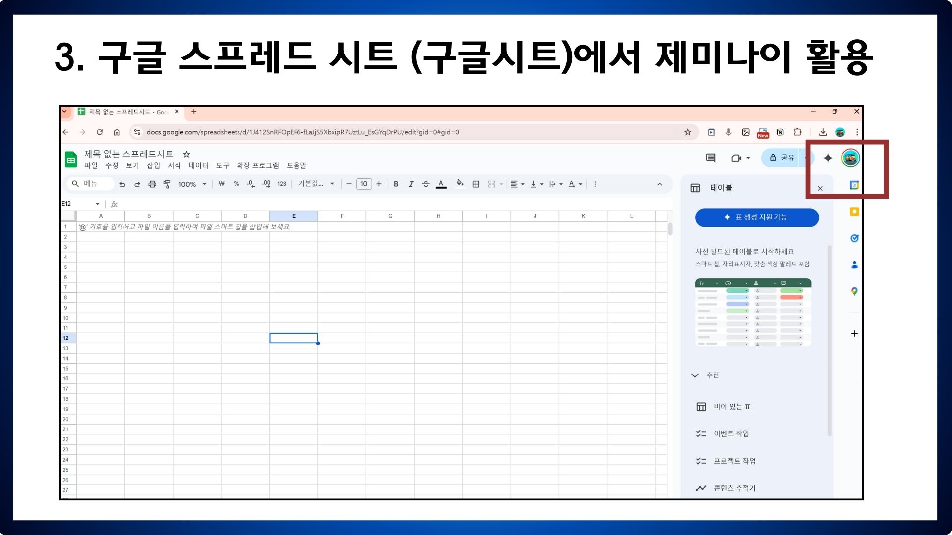Image resolution: width=952 pixels, height=535 pixels.
Task: Open the 데이터 menu
Action: coord(198,166)
